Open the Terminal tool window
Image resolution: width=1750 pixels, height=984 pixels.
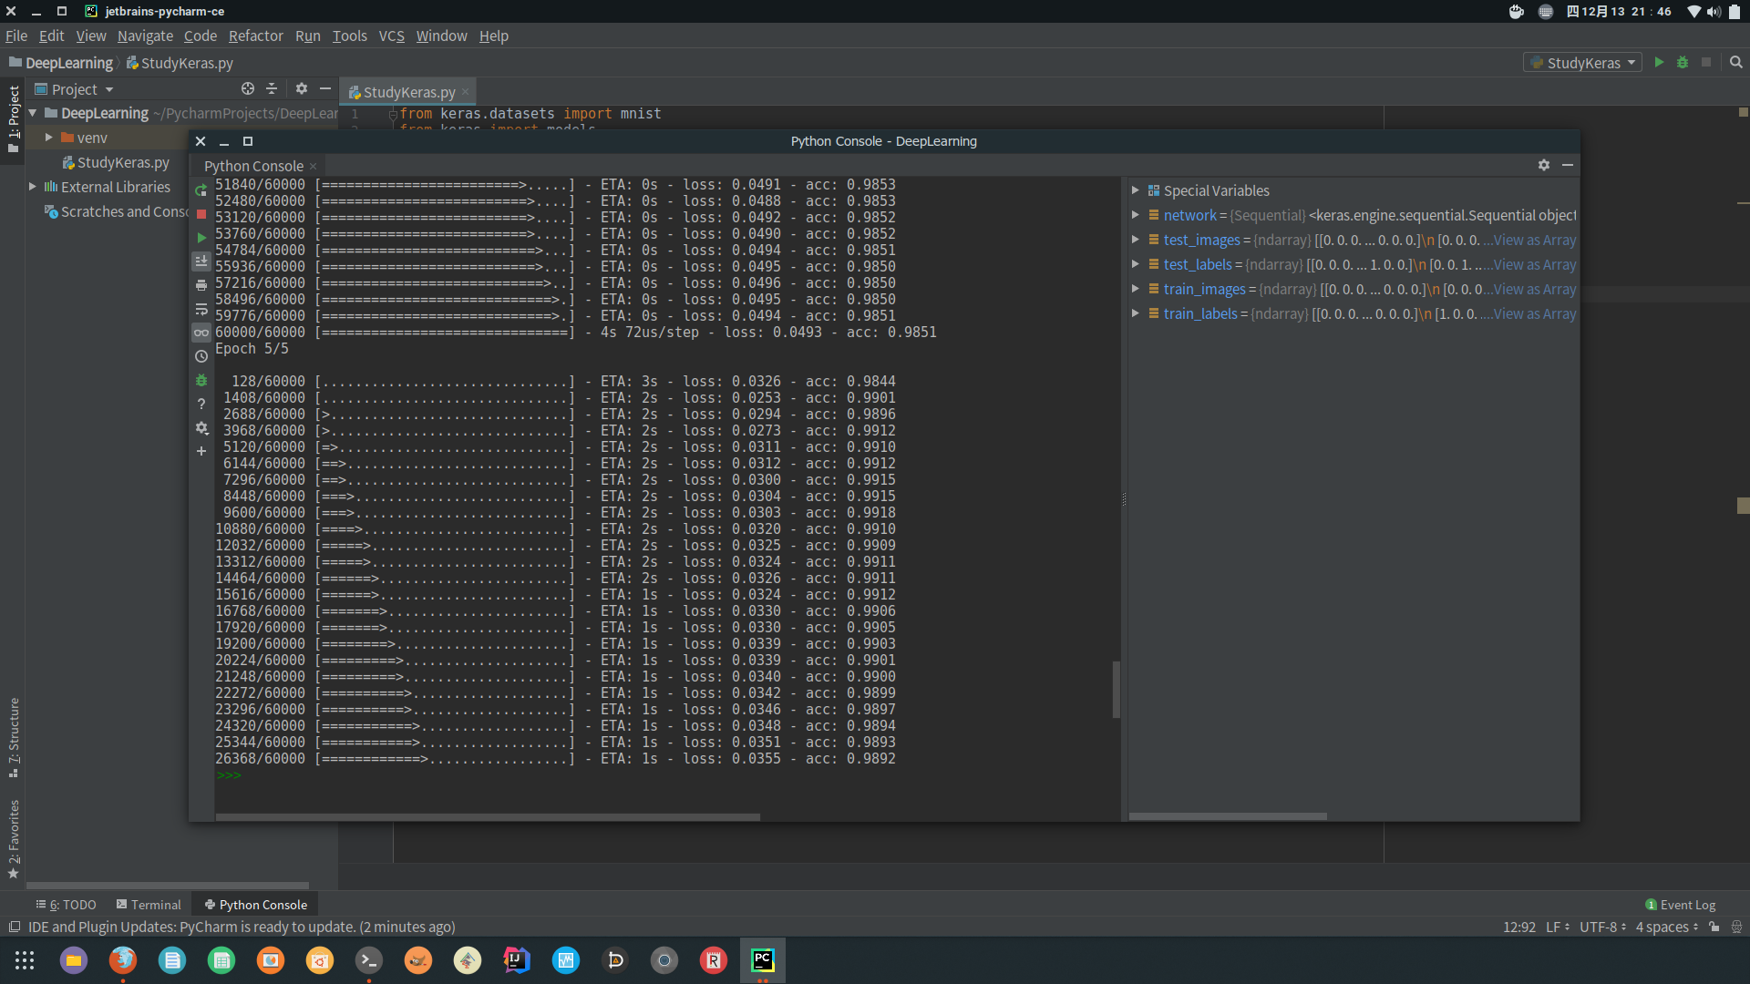click(149, 905)
